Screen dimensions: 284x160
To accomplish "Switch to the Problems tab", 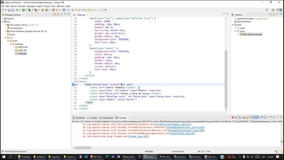I will [x=79, y=118].
